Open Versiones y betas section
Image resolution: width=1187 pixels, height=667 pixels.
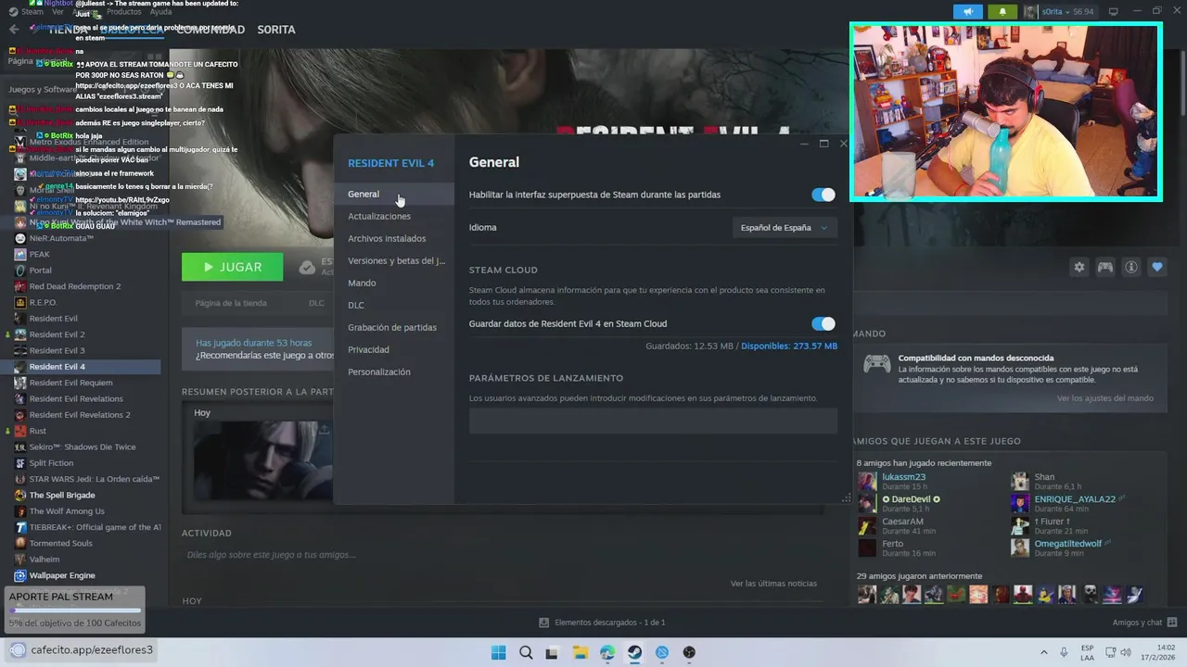[x=394, y=260]
